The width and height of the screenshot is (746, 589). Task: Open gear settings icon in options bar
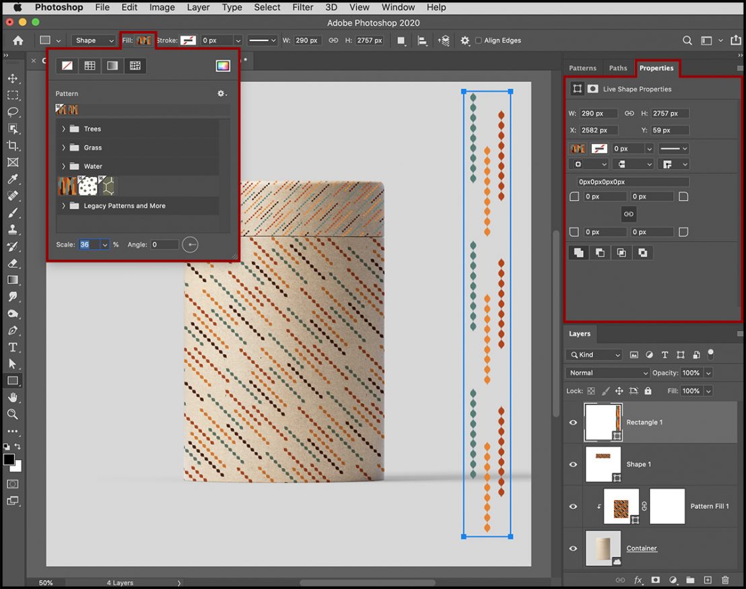coord(465,40)
